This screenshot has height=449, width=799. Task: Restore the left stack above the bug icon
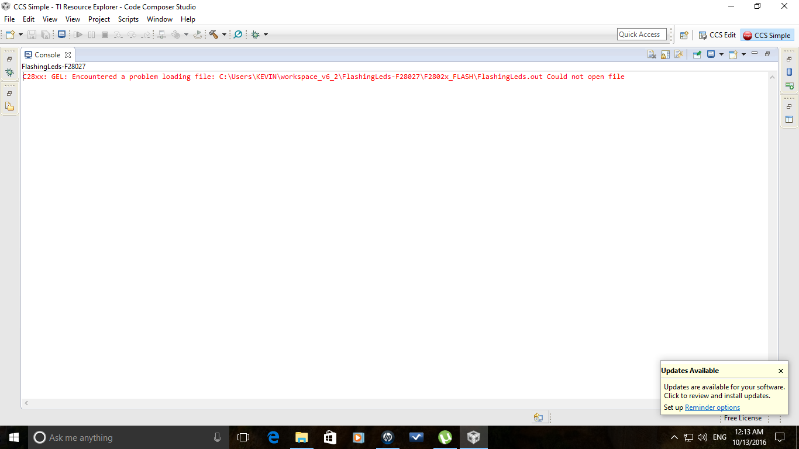pyautogui.click(x=9, y=59)
